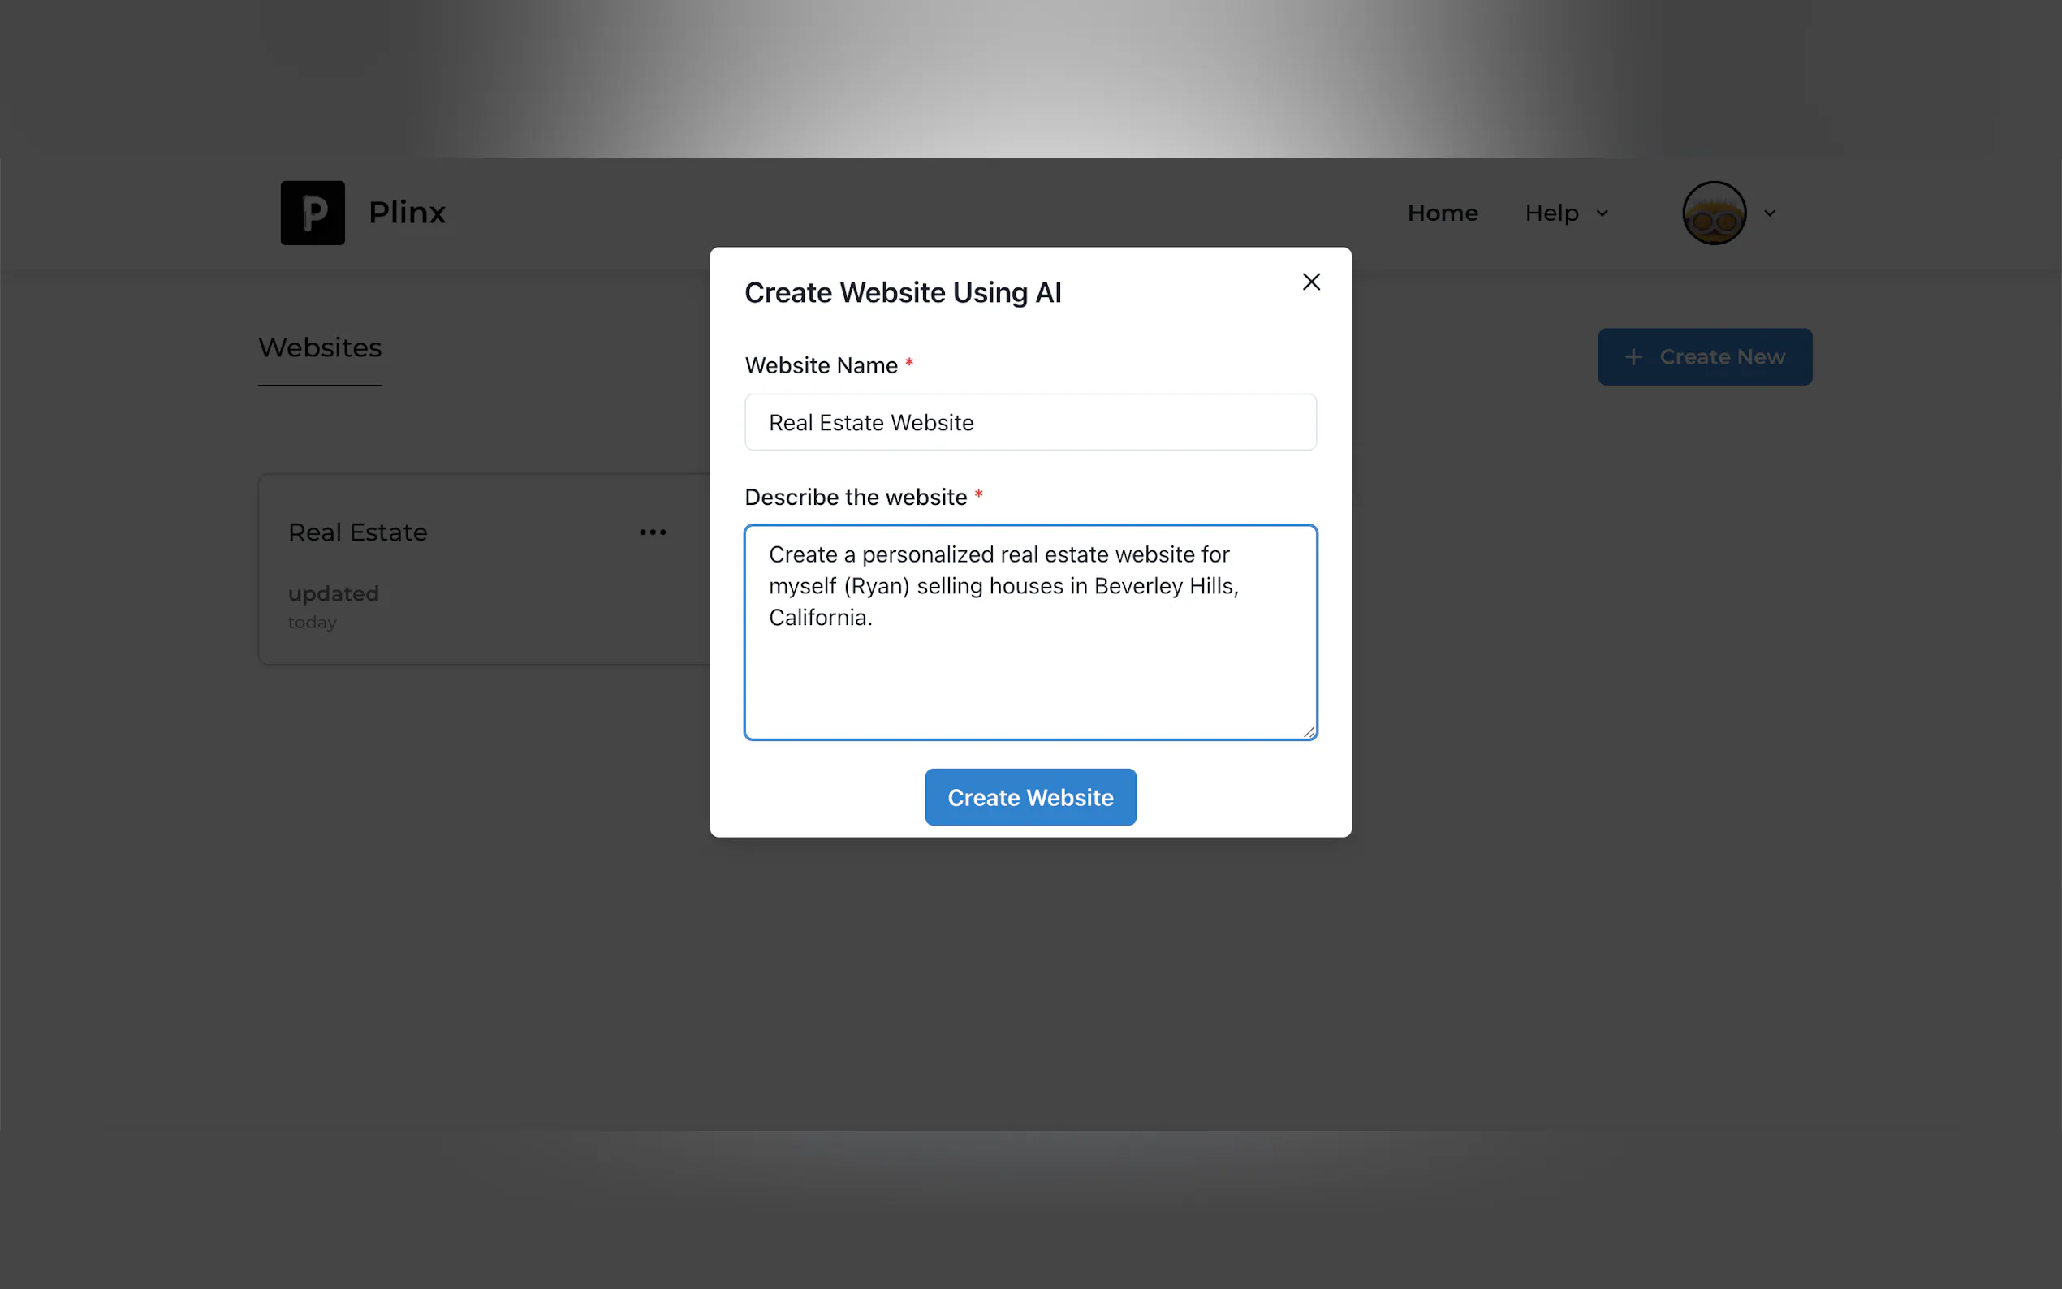Screen dimensions: 2062x1289
Task: Expand the account dropdown chevron
Action: (1770, 213)
